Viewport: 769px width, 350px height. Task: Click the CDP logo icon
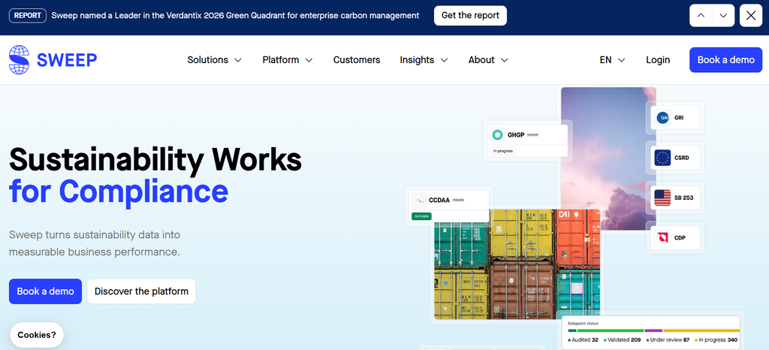coord(662,238)
